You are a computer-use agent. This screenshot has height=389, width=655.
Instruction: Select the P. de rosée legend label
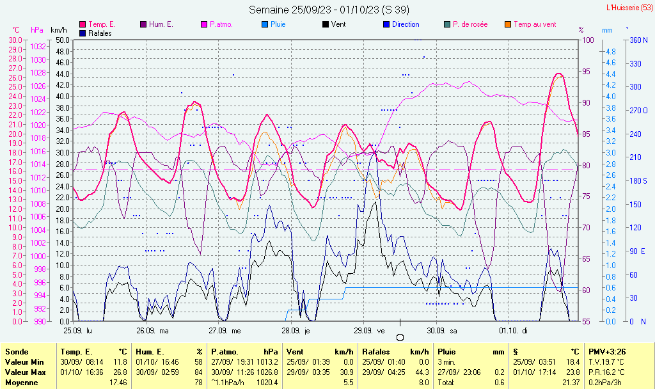(x=470, y=25)
